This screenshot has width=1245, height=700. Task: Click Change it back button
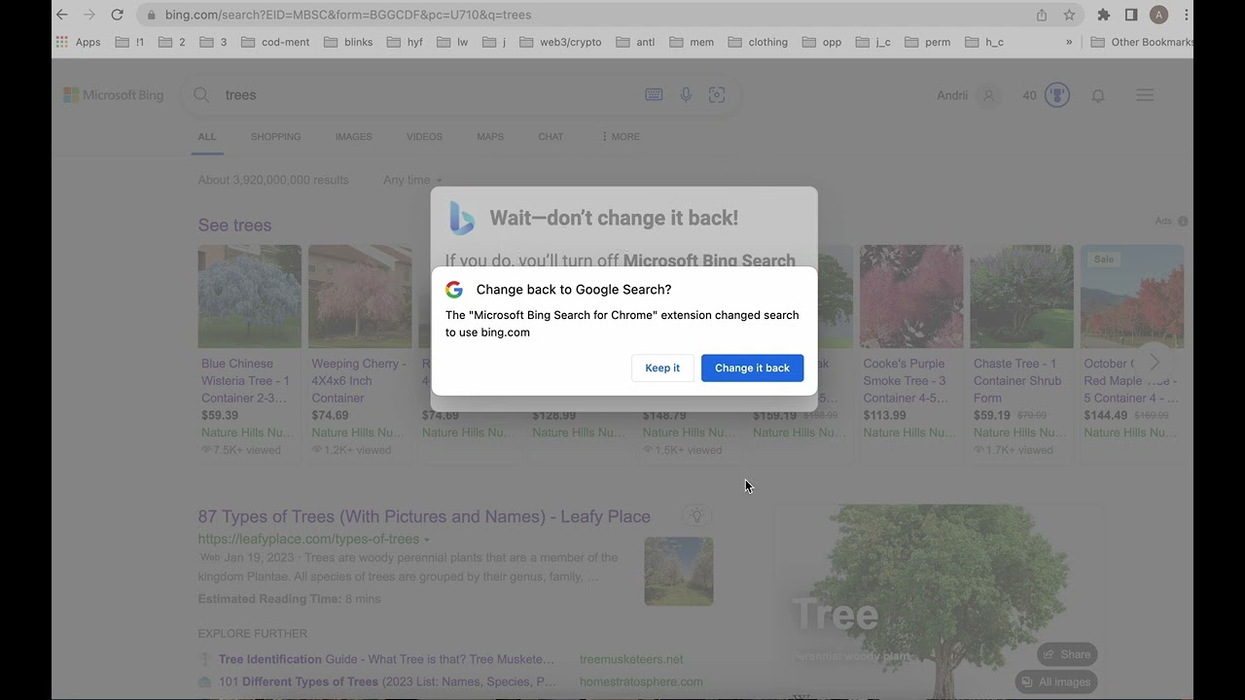click(x=752, y=367)
